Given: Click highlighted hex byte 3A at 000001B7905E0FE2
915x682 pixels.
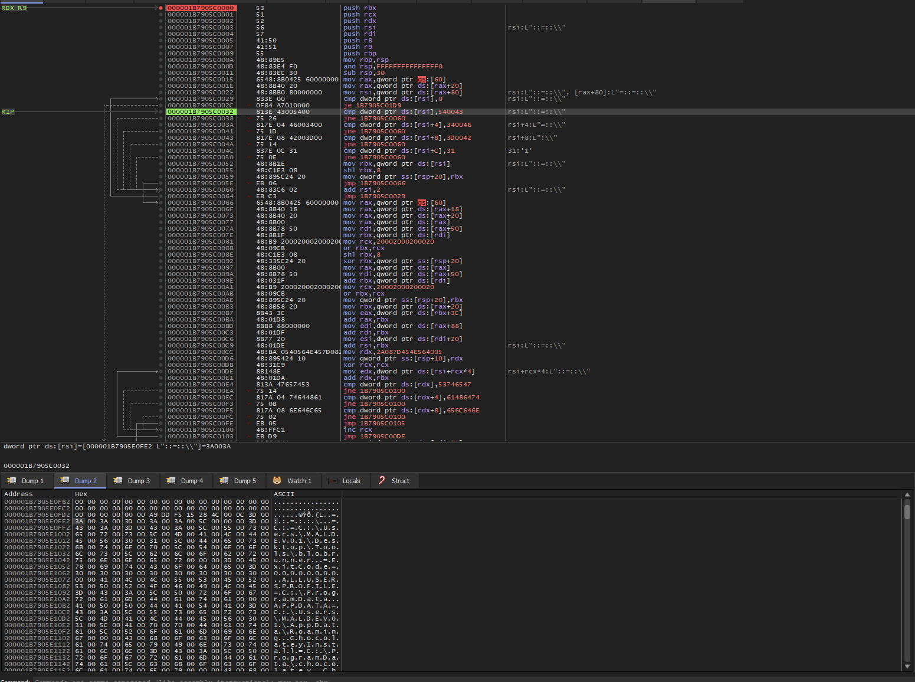Looking at the screenshot, I should 79,521.
